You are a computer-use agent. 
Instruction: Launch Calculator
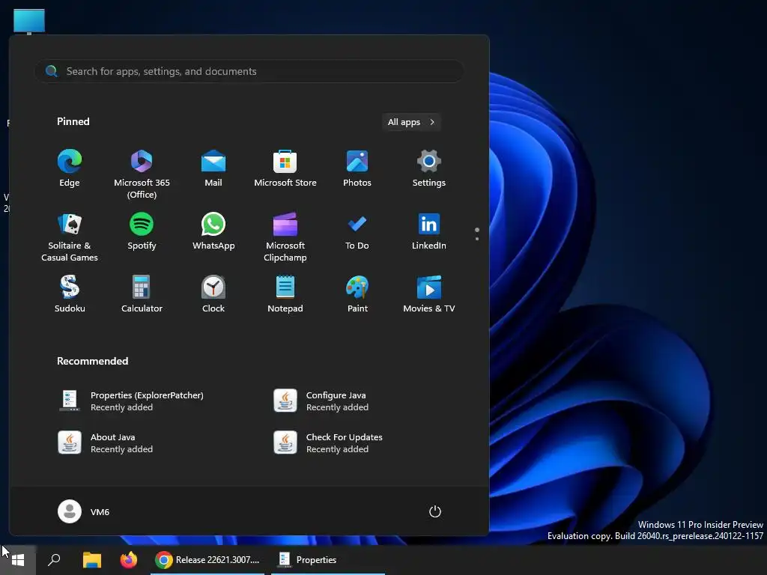click(x=142, y=294)
